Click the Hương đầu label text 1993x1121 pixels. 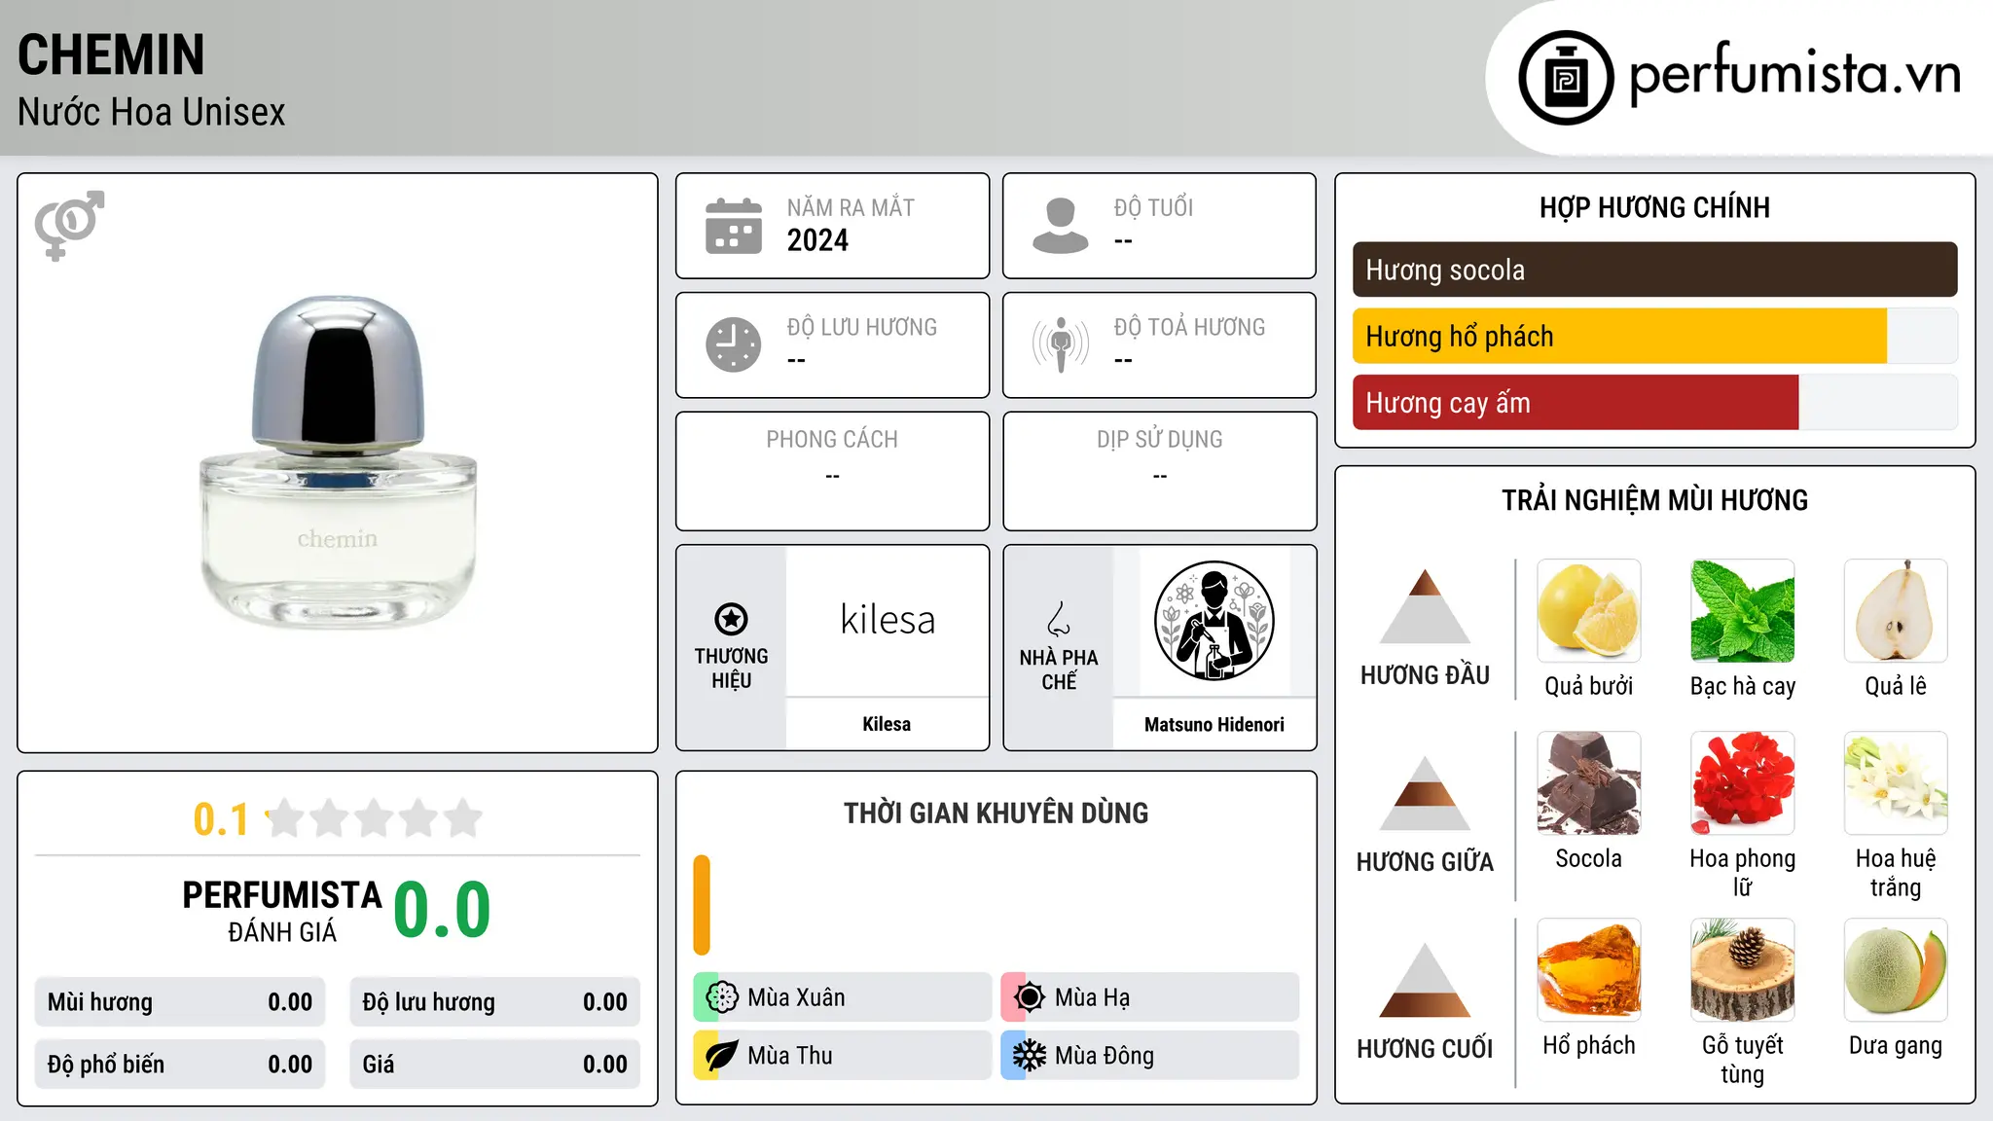[1425, 675]
